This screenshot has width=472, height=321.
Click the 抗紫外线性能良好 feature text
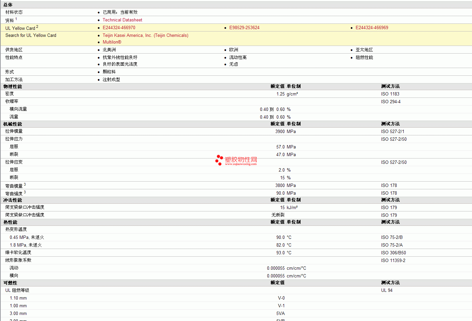click(120, 58)
